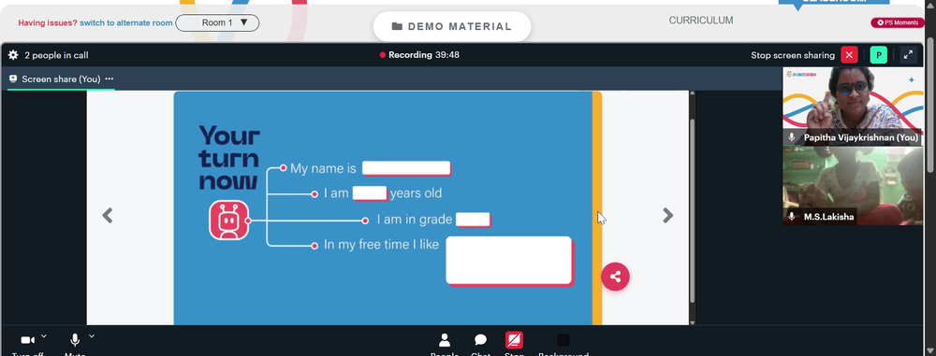Click mic icon beside Papitha Vijaykrishnan name

[792, 137]
